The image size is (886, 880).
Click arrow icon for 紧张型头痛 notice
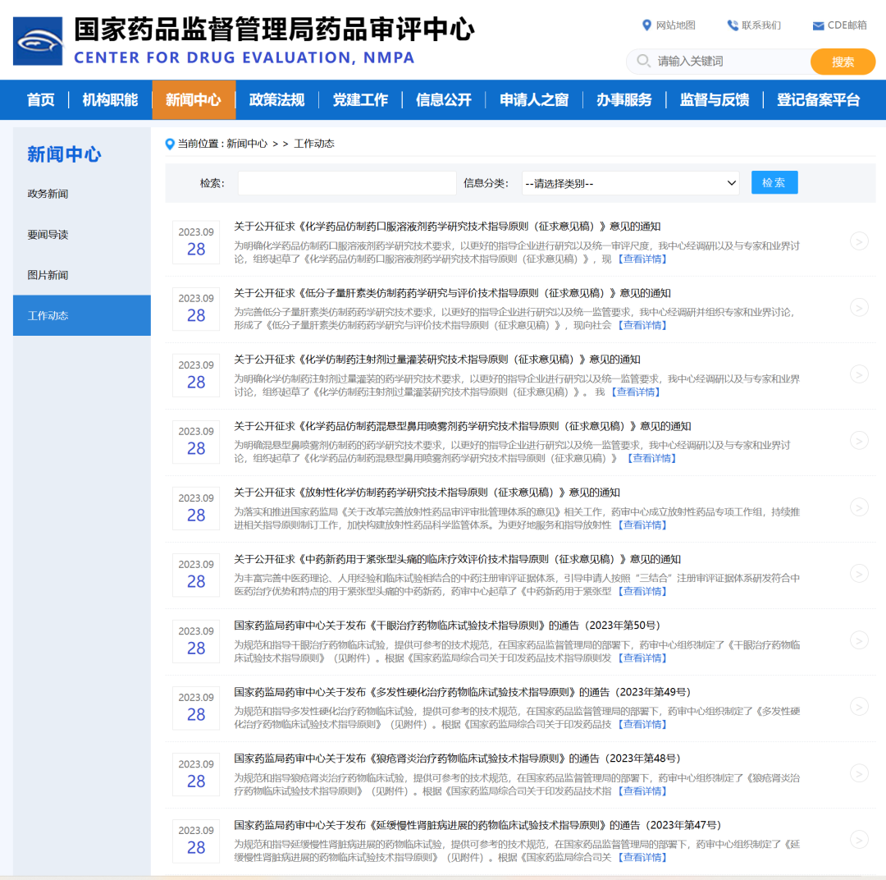point(859,574)
